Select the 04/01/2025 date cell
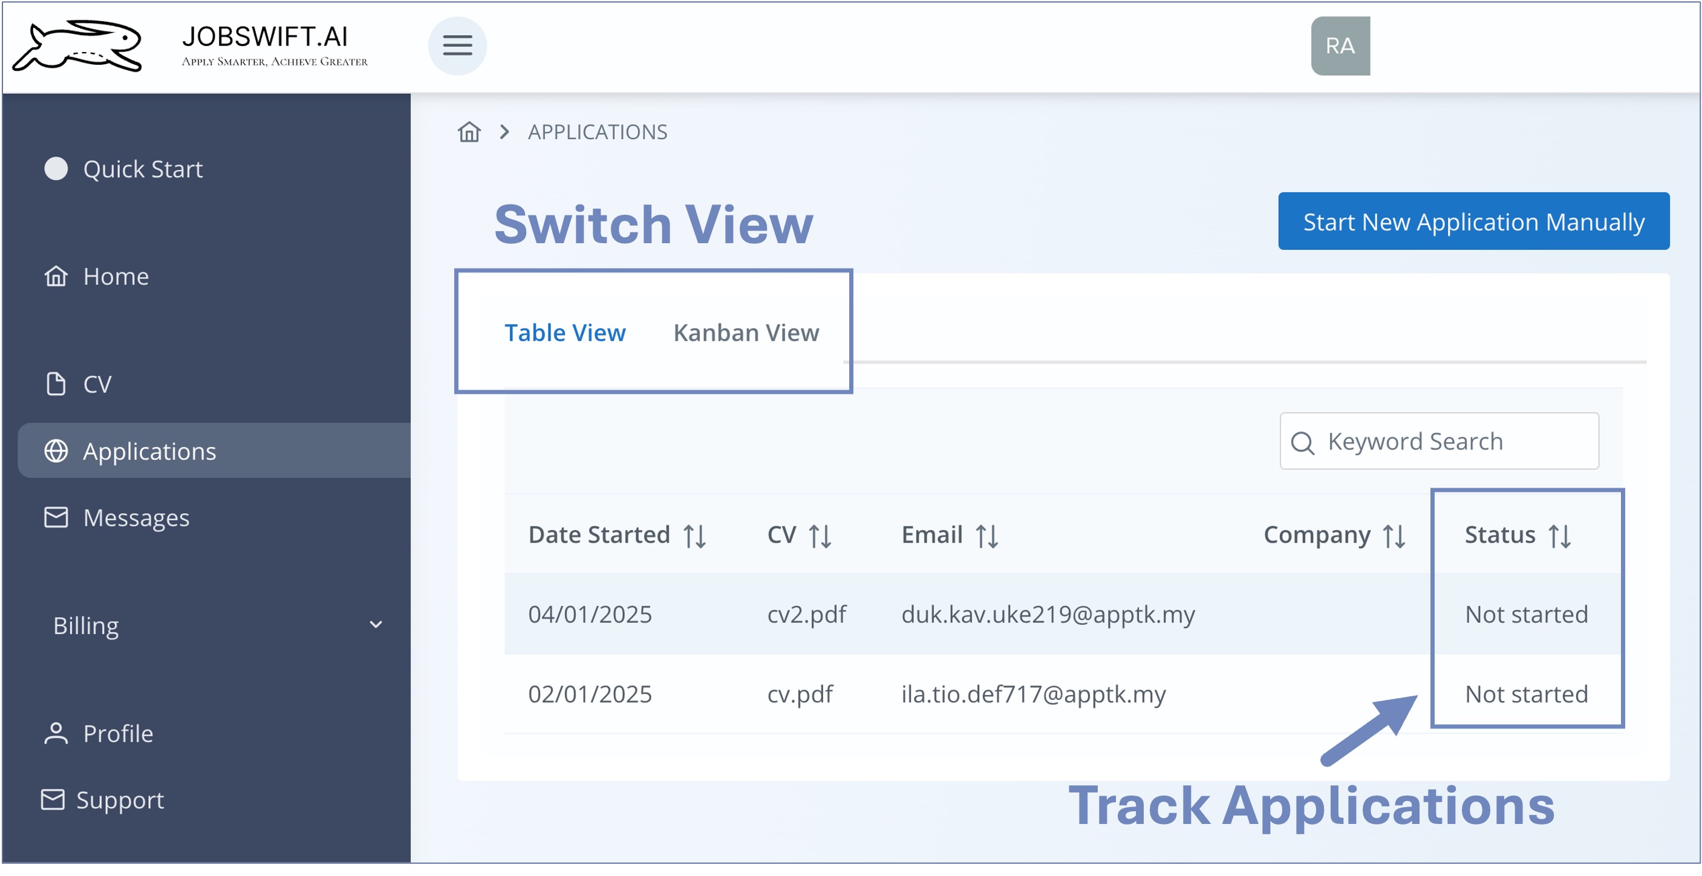 590,615
